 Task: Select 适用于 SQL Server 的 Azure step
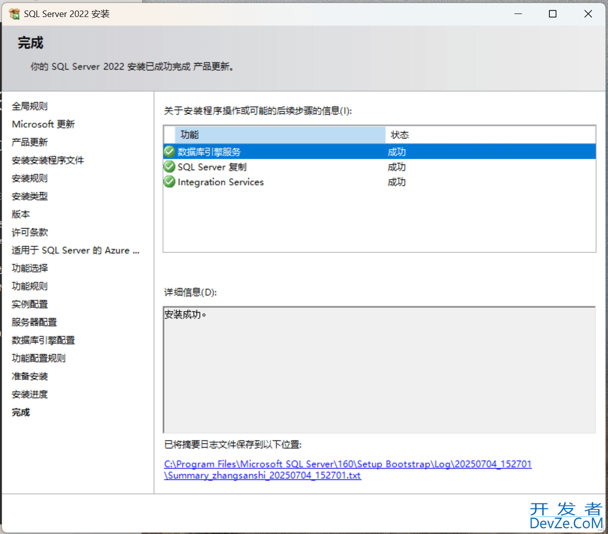click(x=76, y=250)
